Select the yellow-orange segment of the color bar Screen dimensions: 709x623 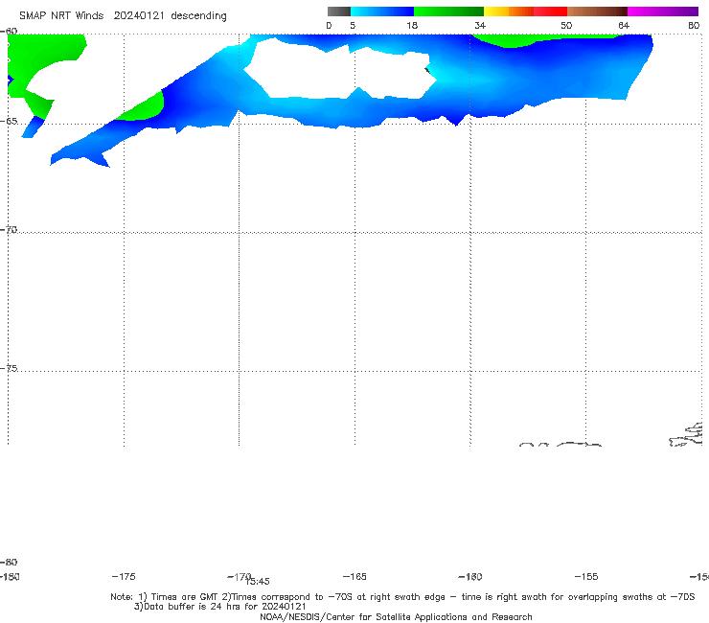[509, 12]
